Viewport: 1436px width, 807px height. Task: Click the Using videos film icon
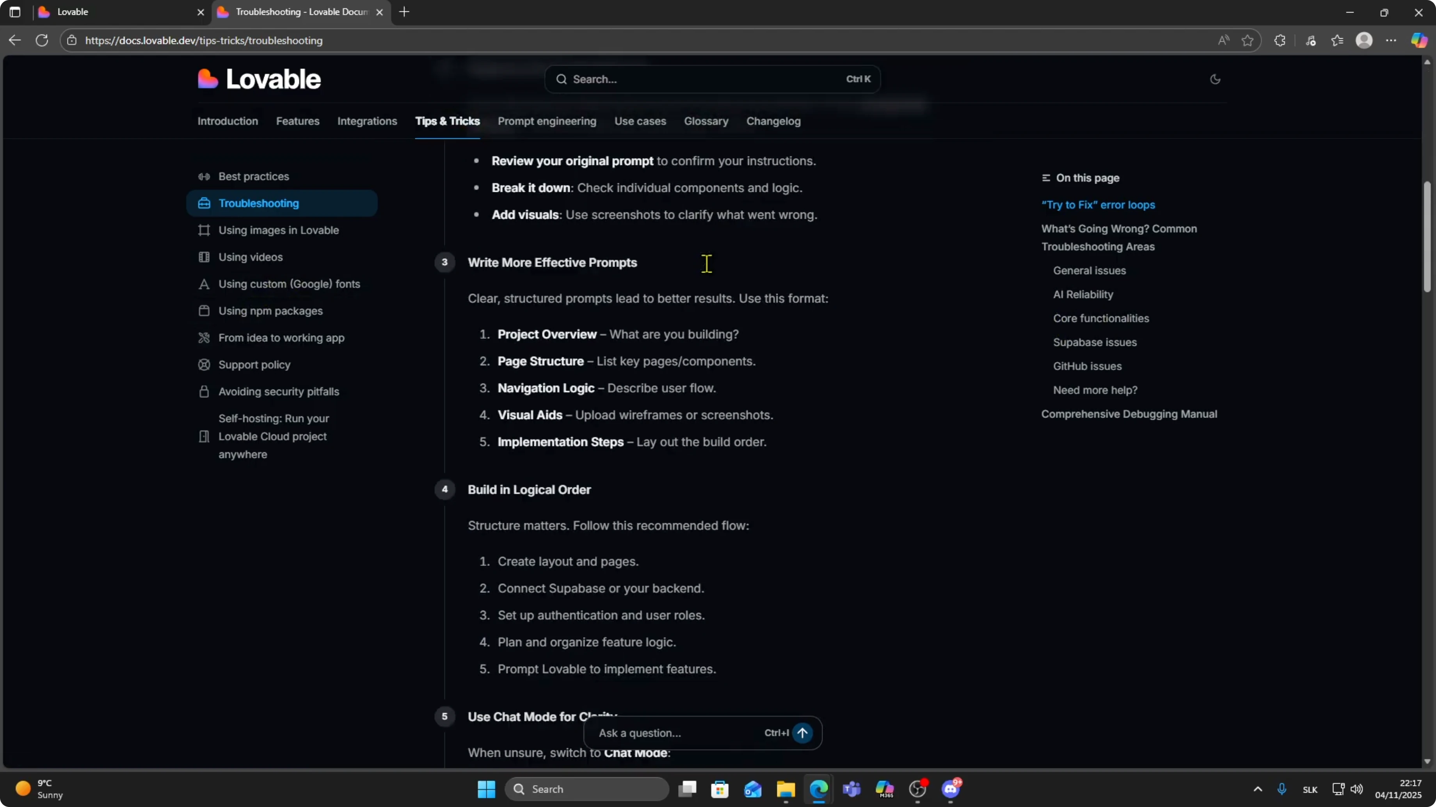point(204,257)
